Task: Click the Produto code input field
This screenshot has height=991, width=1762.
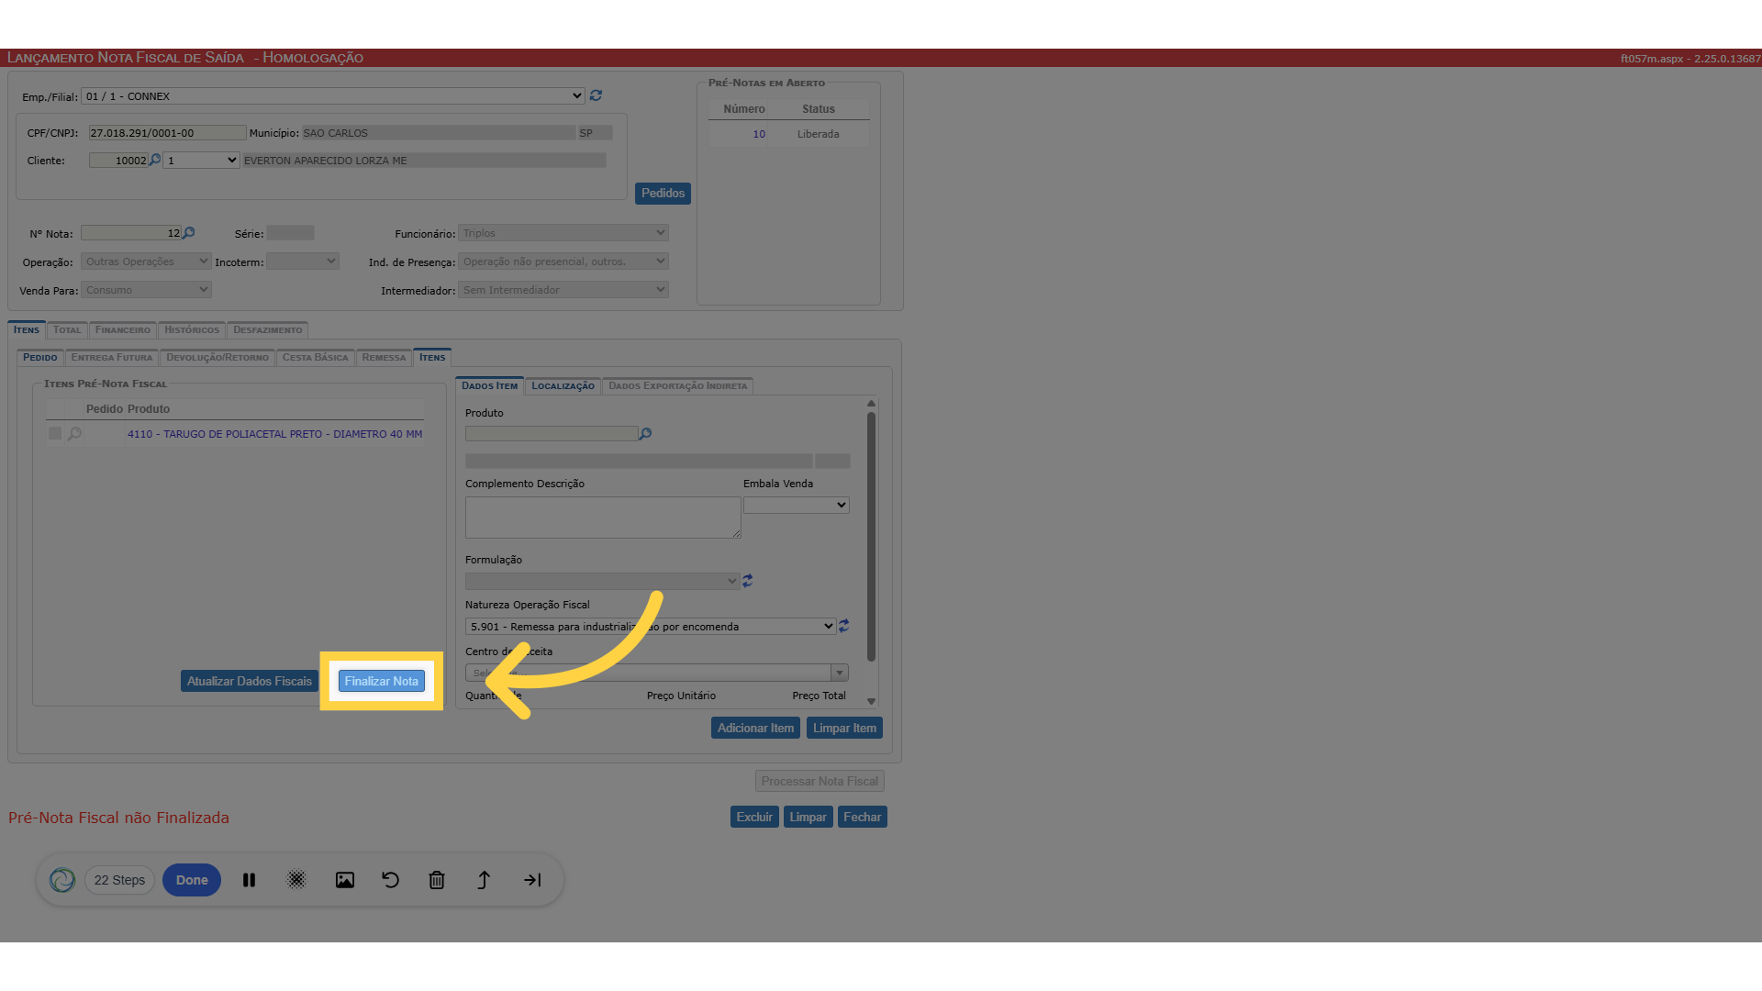Action: point(552,433)
